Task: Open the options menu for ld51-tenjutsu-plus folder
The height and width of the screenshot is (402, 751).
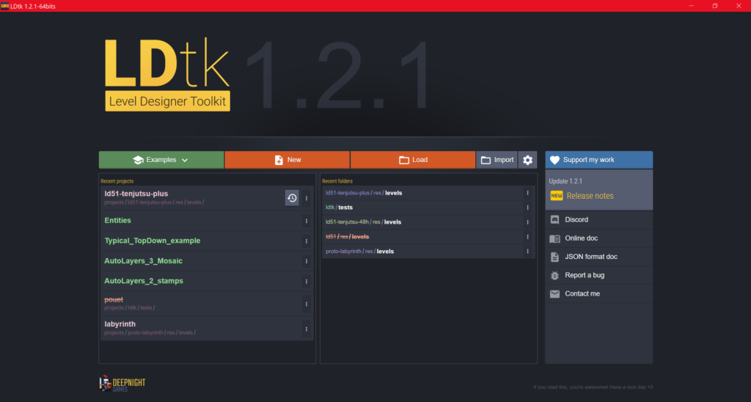Action: (x=528, y=193)
